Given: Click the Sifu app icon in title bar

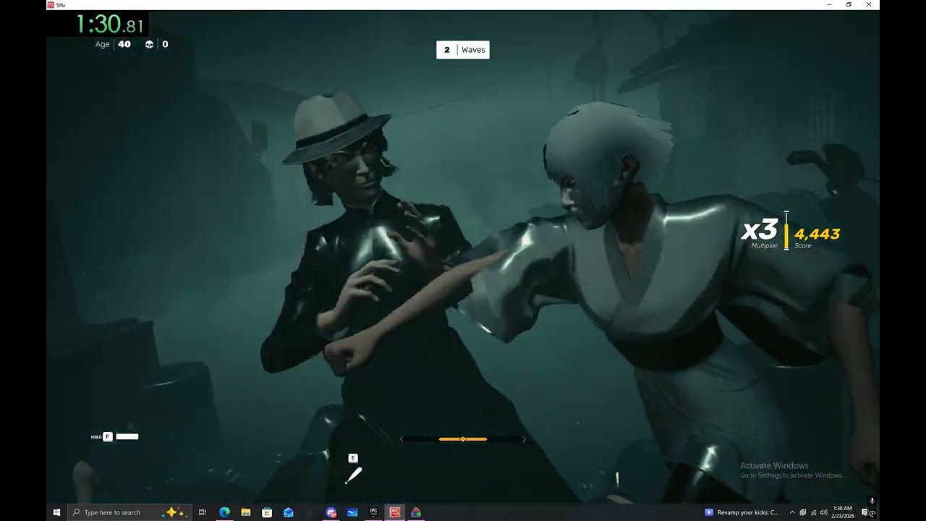Looking at the screenshot, I should tap(51, 5).
